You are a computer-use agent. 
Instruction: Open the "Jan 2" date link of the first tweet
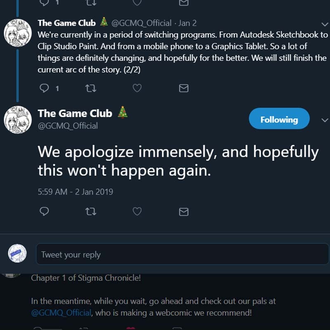click(187, 23)
